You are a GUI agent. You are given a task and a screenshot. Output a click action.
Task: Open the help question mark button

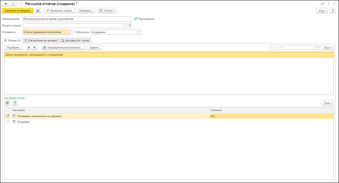click(333, 11)
